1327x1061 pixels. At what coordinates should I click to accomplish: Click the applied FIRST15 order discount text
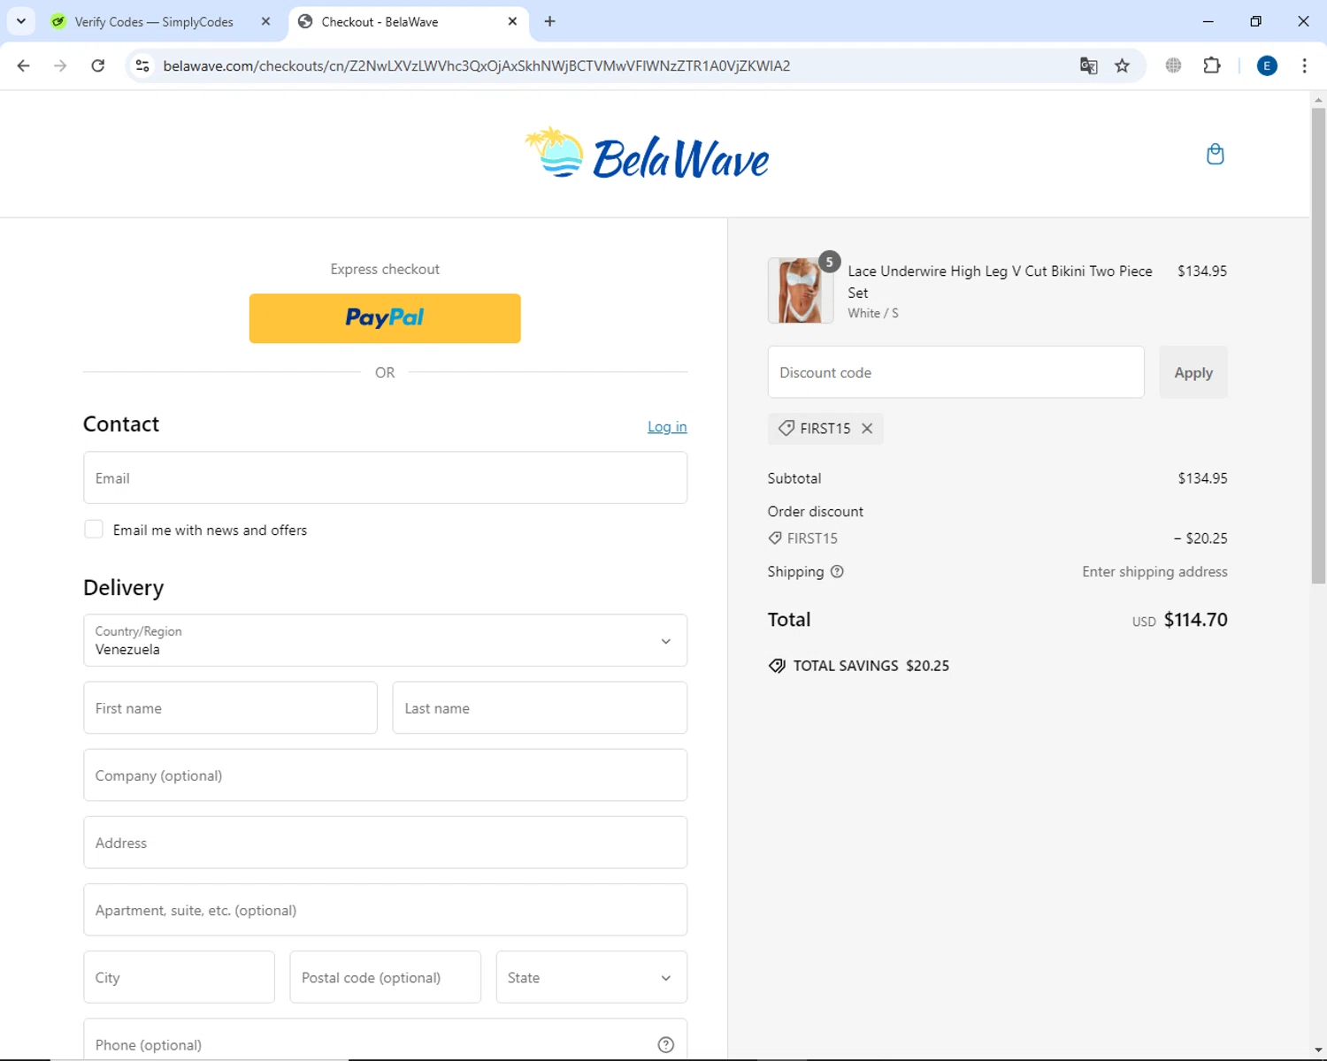click(x=812, y=538)
